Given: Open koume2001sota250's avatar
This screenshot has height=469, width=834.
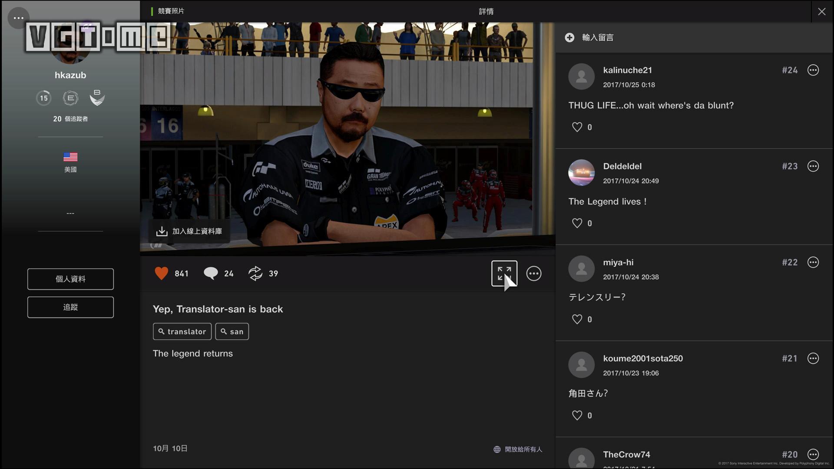Looking at the screenshot, I should pos(581,365).
